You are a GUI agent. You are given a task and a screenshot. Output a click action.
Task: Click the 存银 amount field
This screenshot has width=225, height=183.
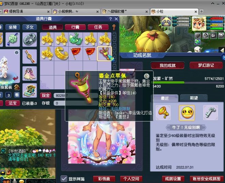[x=76, y=103]
